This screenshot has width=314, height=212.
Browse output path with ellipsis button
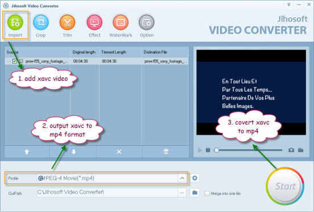click(182, 193)
